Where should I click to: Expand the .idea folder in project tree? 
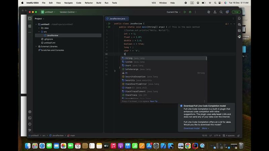coord(39,28)
